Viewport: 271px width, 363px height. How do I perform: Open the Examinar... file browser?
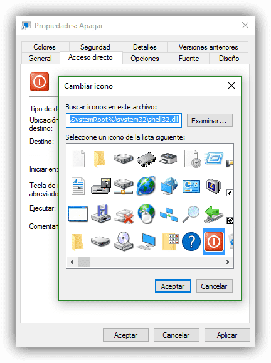[210, 121]
